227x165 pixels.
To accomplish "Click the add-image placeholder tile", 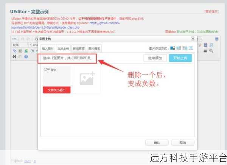I will 87,79.
